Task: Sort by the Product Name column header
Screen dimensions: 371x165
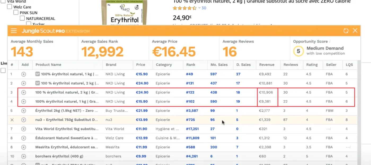Action: pos(48,65)
